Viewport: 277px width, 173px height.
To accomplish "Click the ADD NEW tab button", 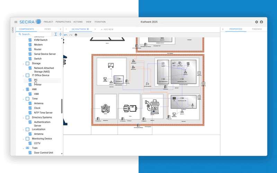I will tap(107, 29).
